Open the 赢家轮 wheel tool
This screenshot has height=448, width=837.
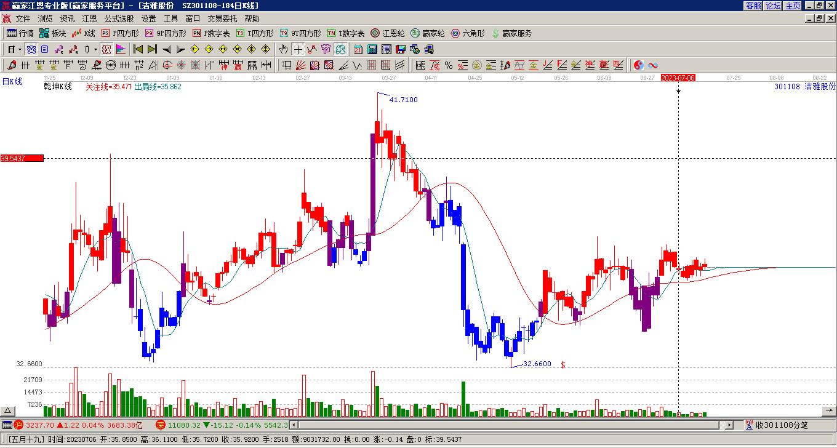click(427, 33)
